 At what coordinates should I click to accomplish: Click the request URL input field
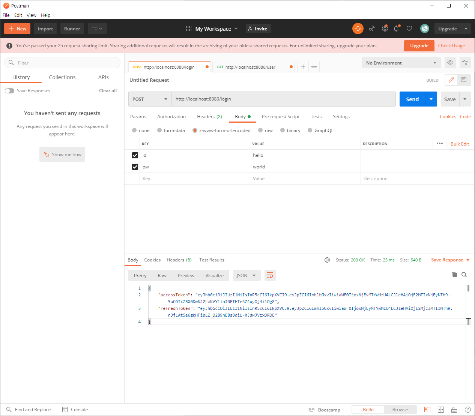click(x=284, y=99)
